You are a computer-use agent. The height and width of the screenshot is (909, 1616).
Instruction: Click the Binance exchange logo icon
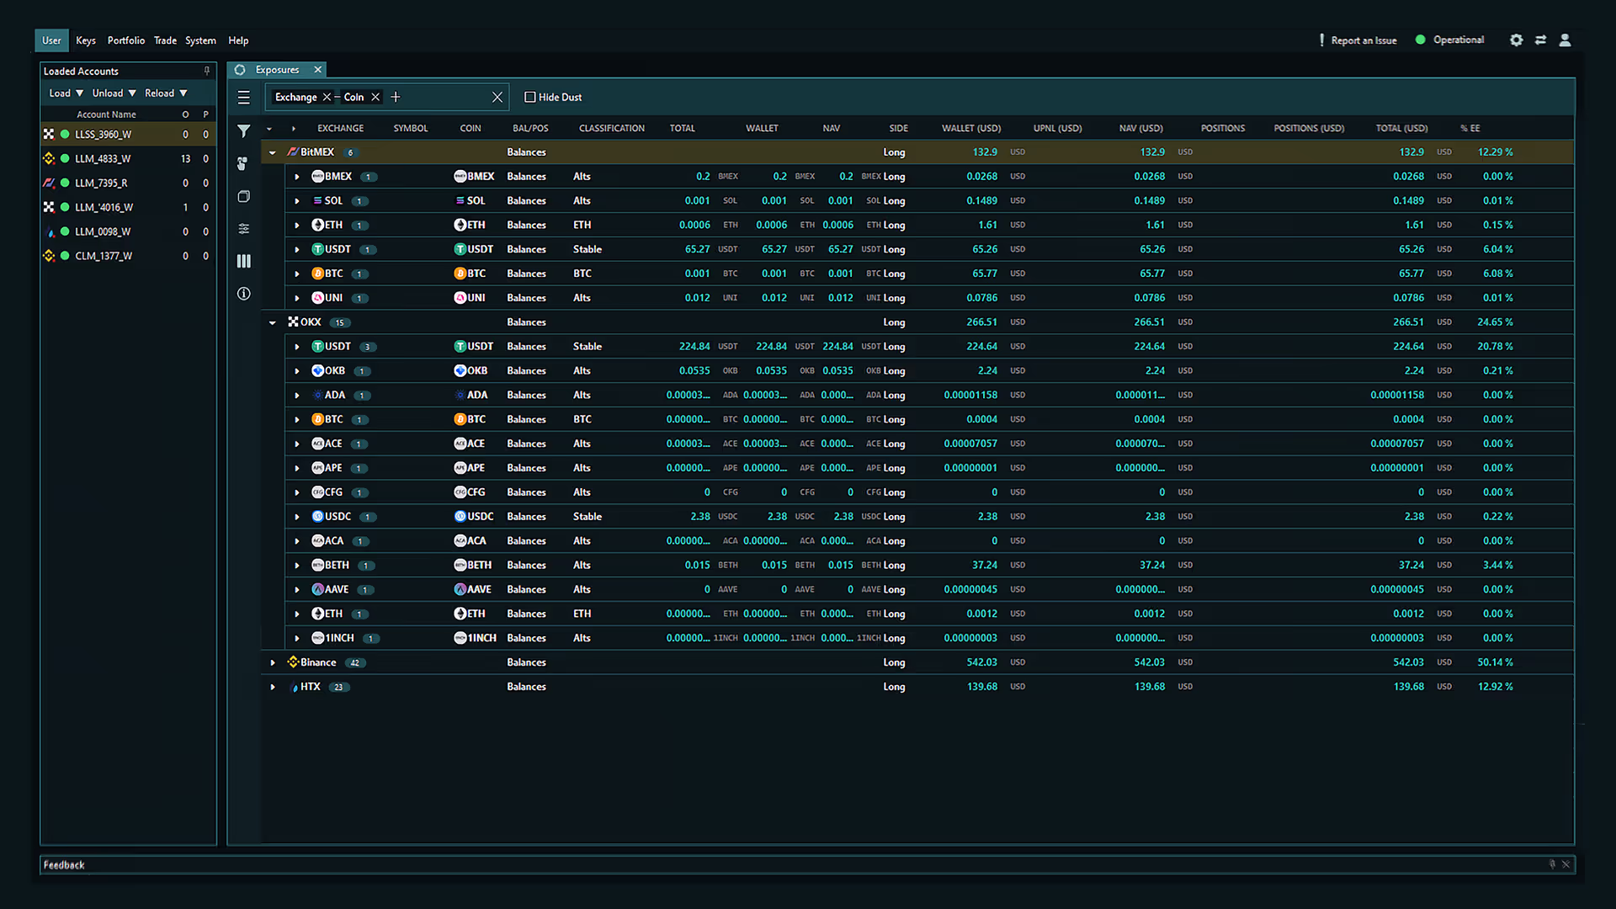pyautogui.click(x=293, y=662)
